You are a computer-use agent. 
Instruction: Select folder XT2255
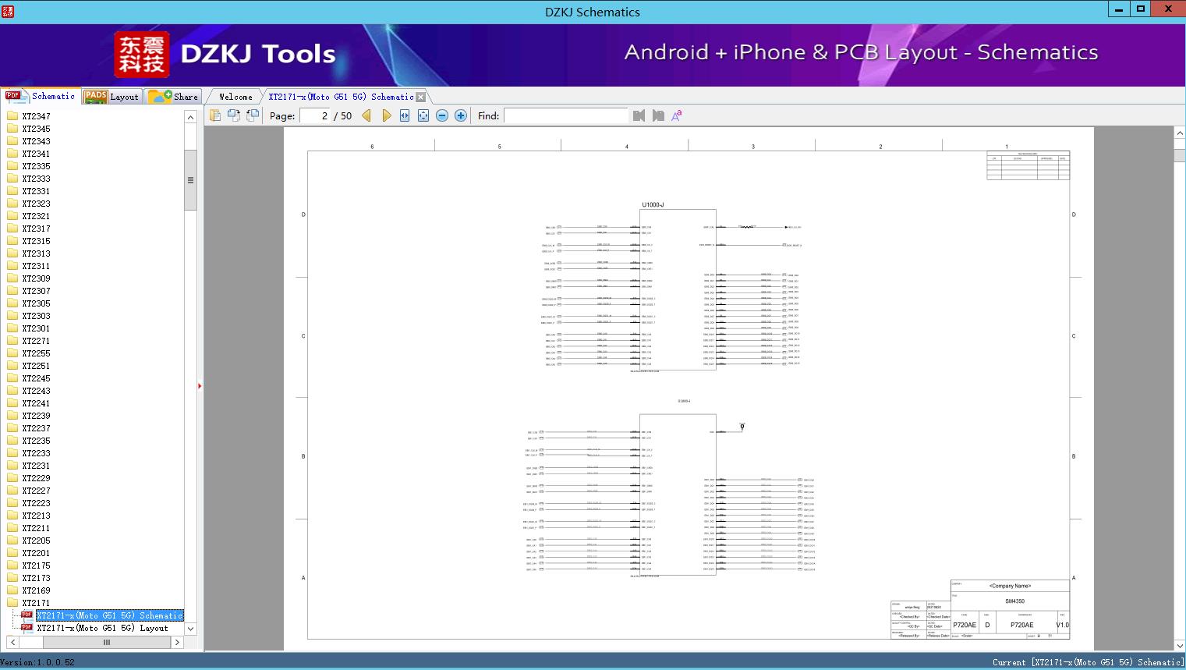(x=36, y=353)
